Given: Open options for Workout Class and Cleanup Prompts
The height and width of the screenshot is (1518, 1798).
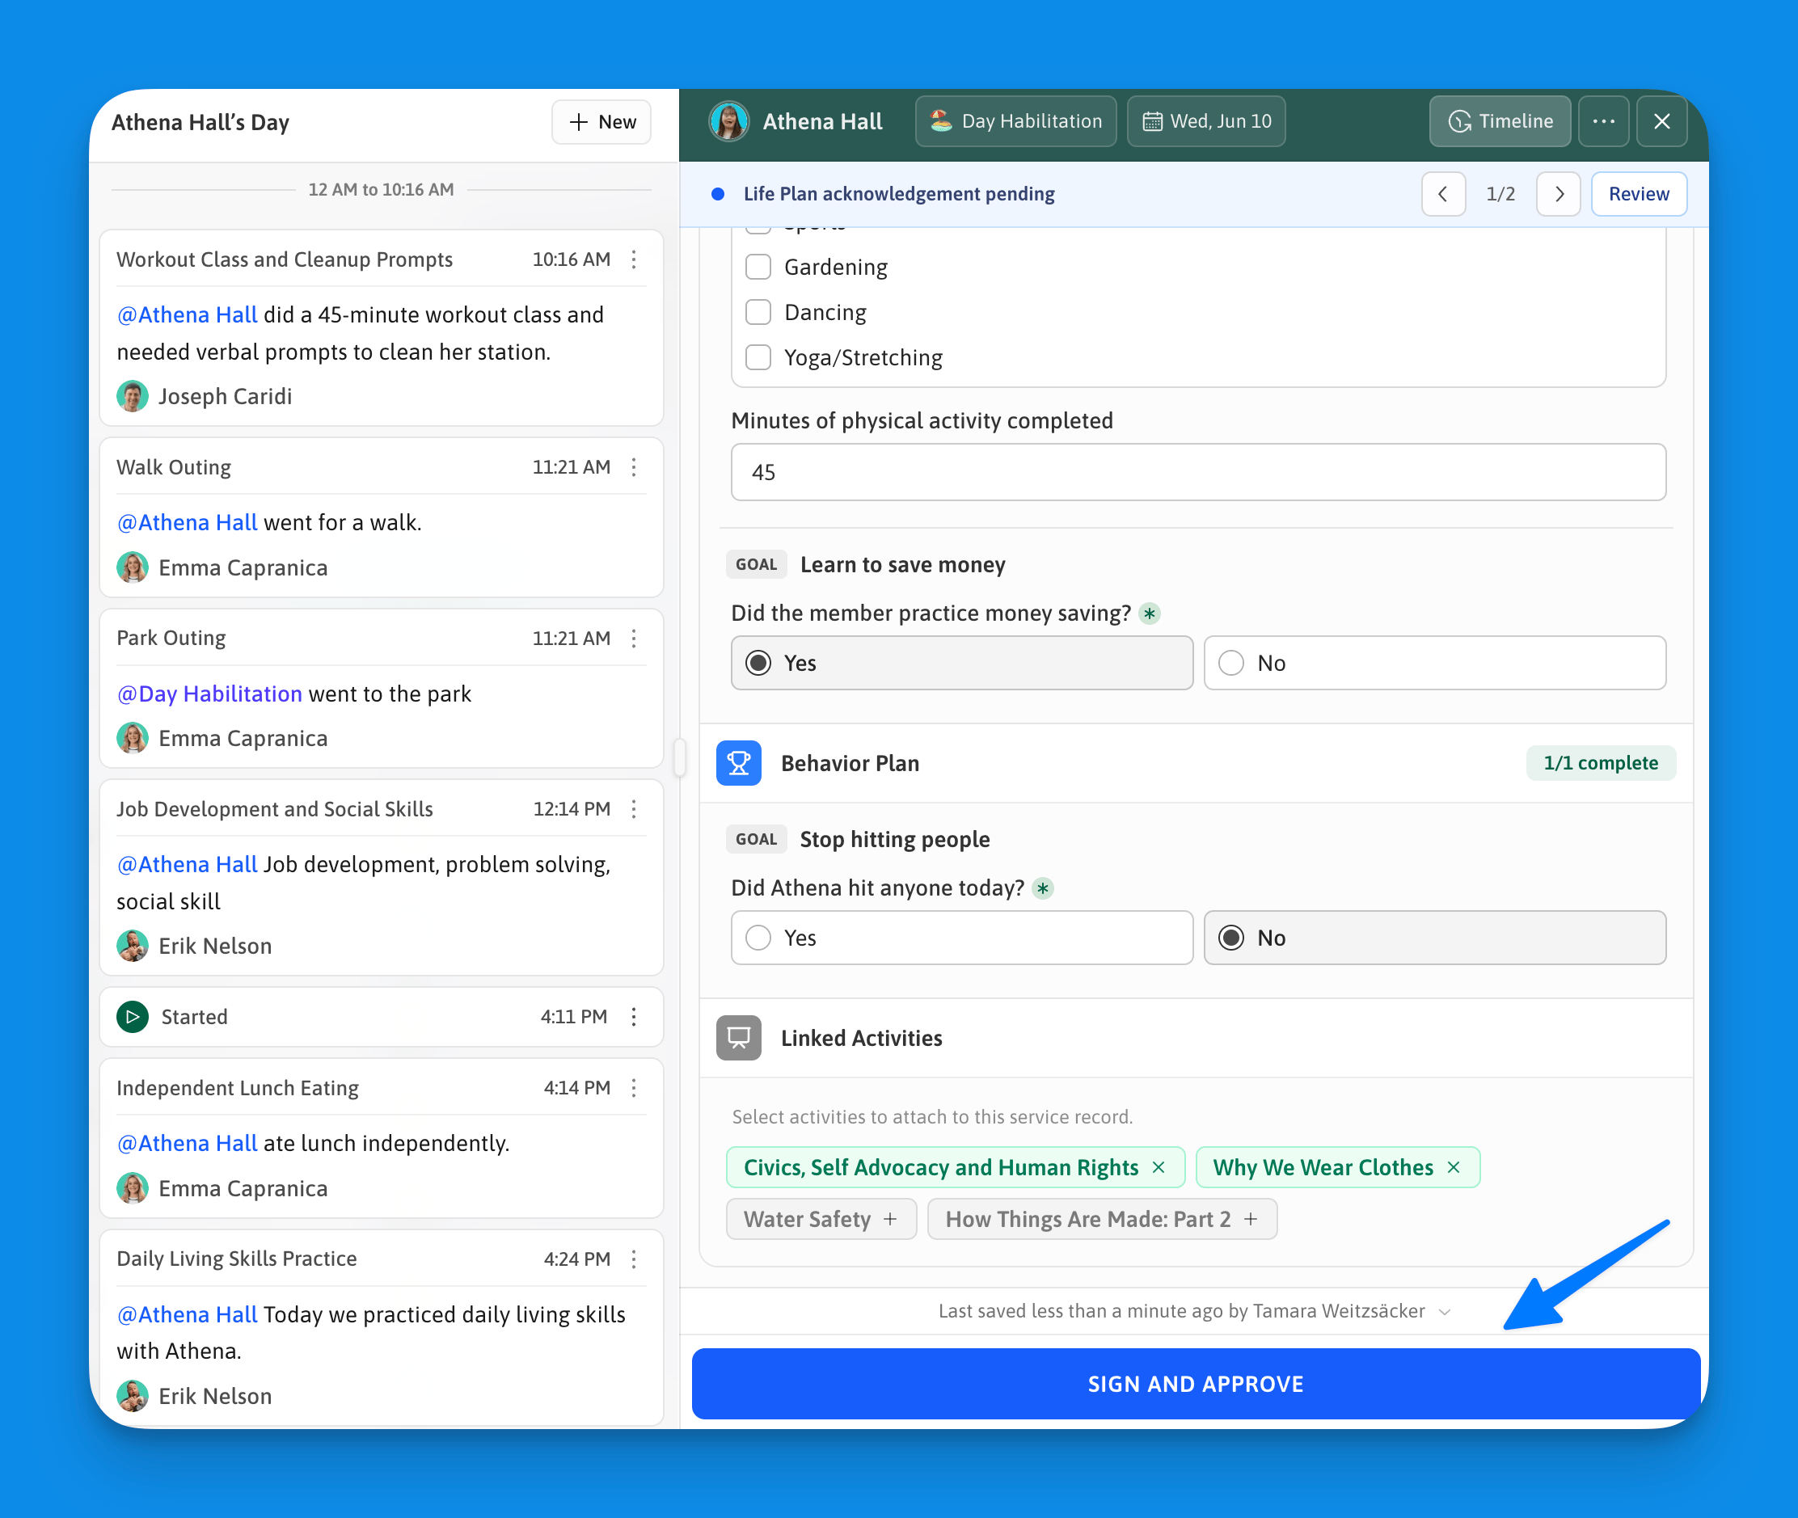Looking at the screenshot, I should click(x=635, y=259).
